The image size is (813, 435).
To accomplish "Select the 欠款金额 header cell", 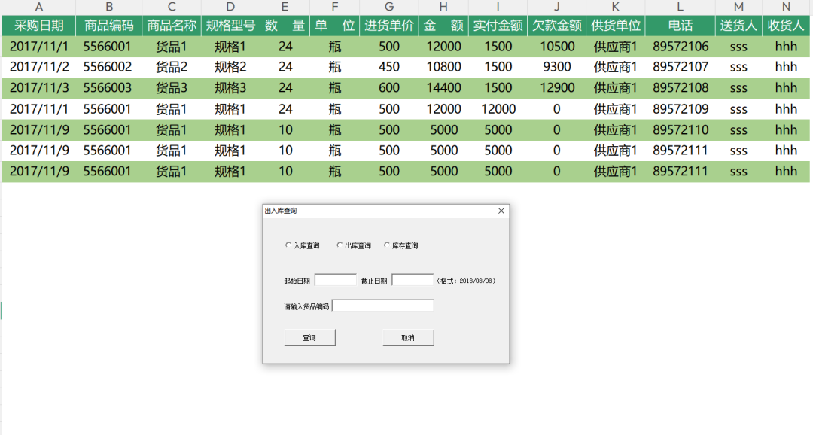I will pos(556,25).
